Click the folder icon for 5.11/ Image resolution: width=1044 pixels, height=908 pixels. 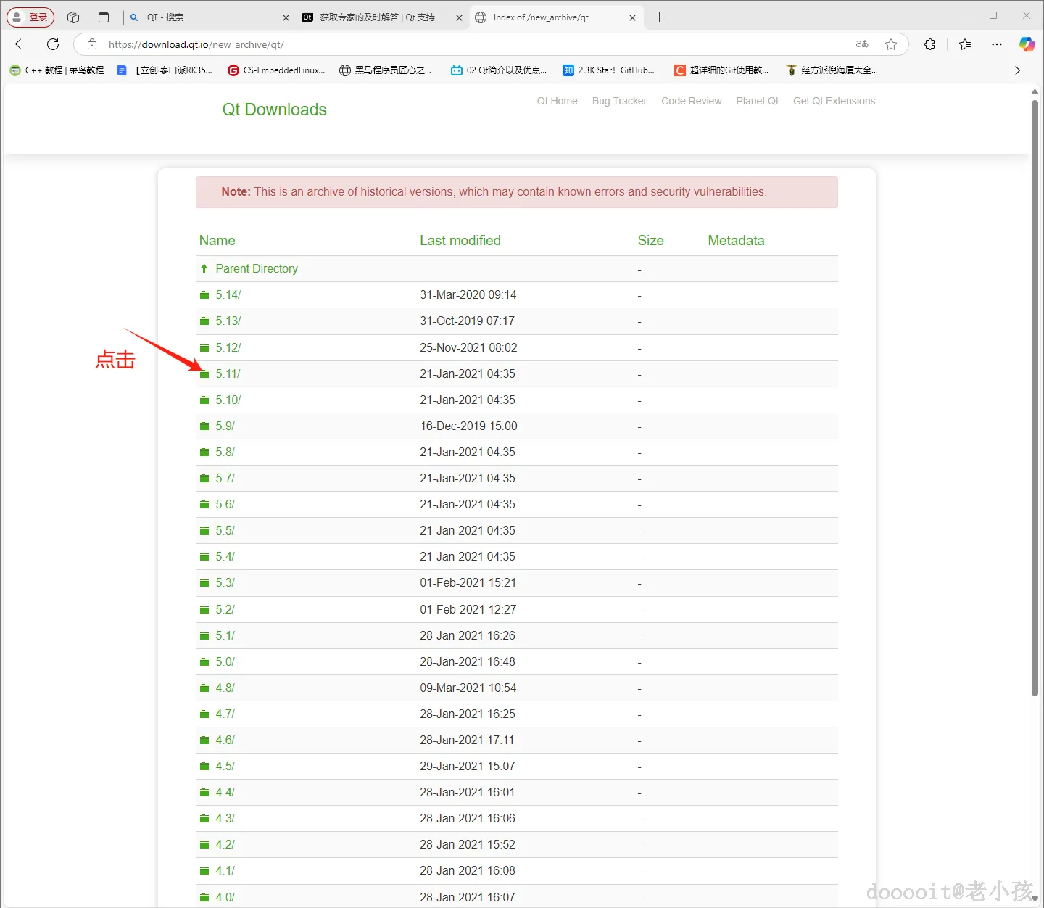click(x=204, y=373)
